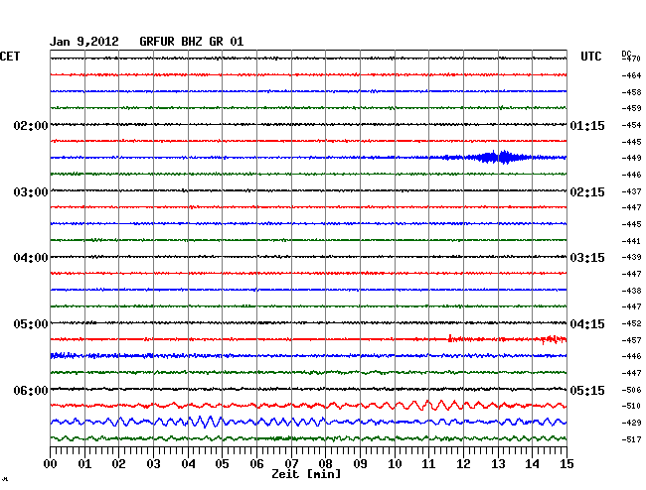Click minute "04" on the Zeit axis

tap(188, 464)
